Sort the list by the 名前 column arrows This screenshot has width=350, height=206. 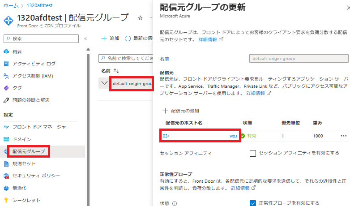pos(117,71)
